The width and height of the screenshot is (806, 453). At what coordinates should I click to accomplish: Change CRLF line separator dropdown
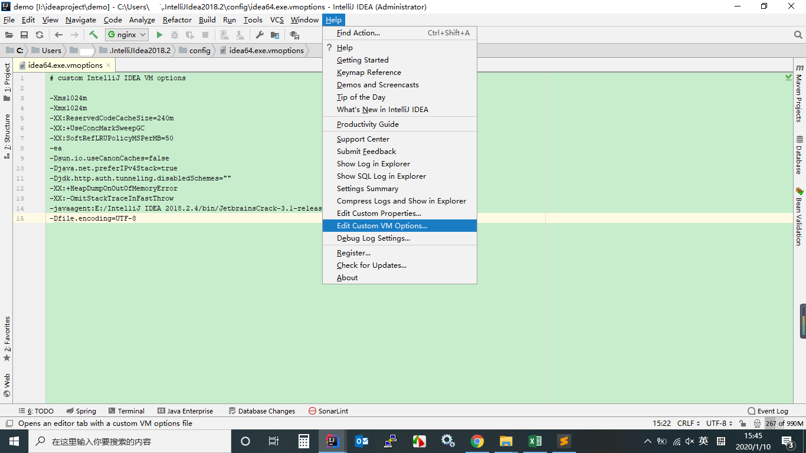[x=689, y=424]
